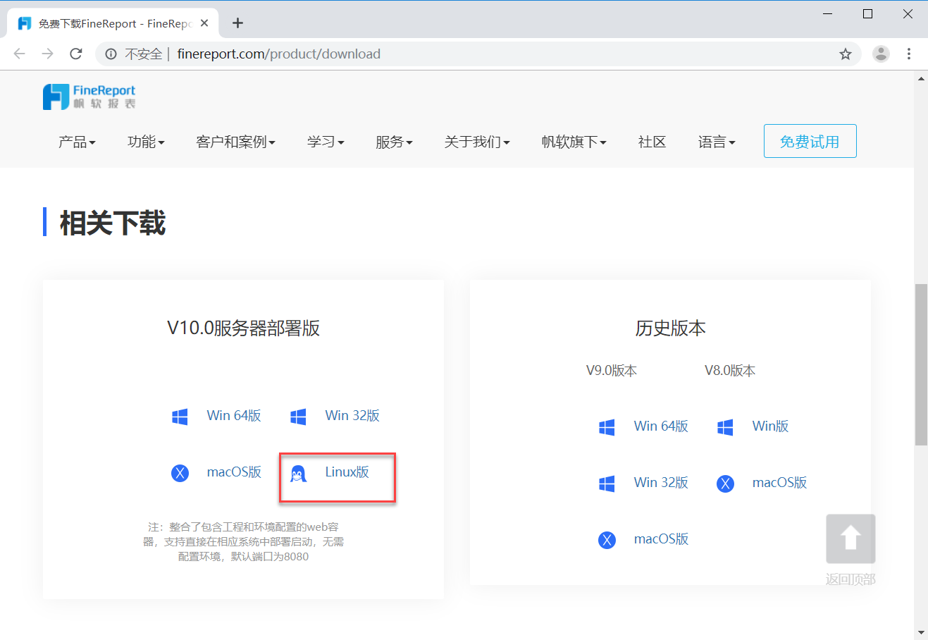Click the browser forward arrow
The width and height of the screenshot is (928, 640).
coord(47,54)
